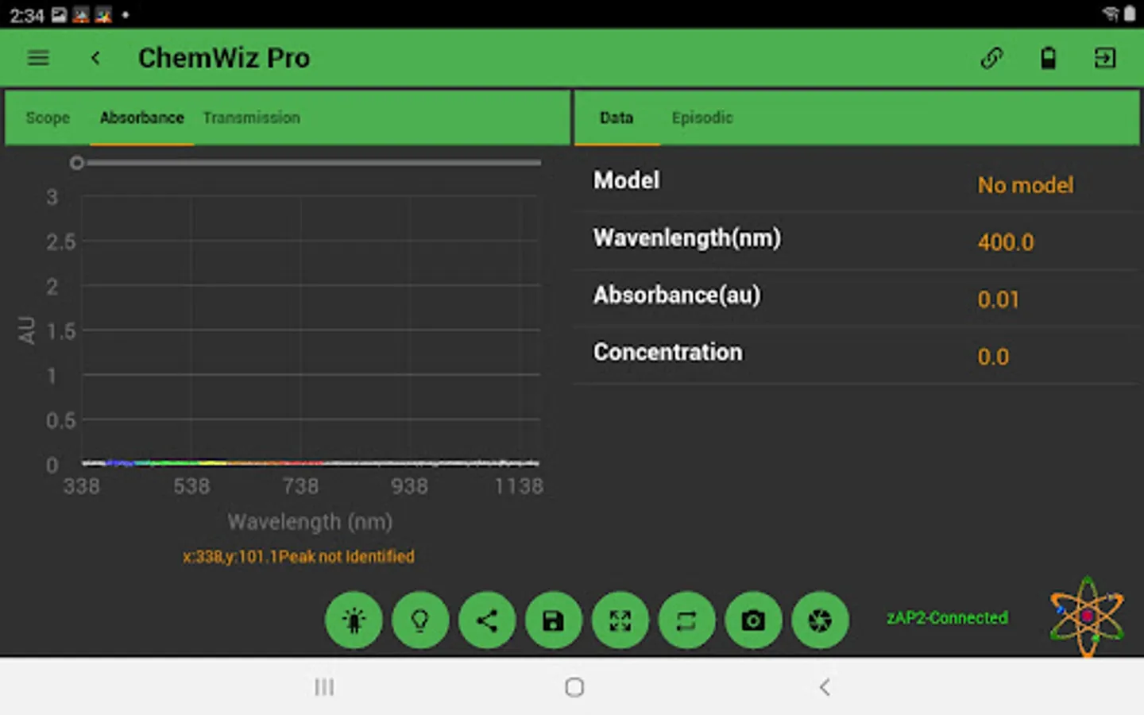Image resolution: width=1144 pixels, height=715 pixels.
Task: Tap the link connection icon in header
Action: pyautogui.click(x=991, y=58)
